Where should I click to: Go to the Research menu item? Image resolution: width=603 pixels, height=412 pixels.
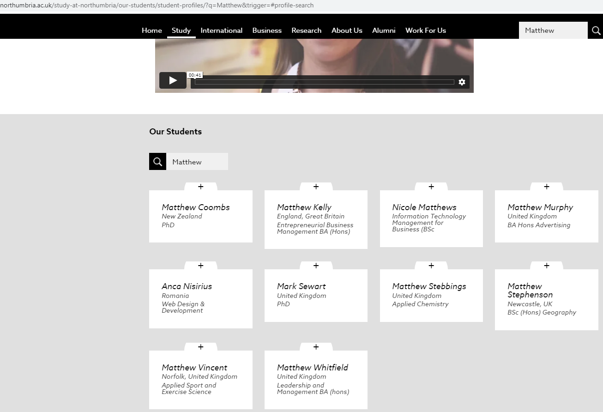pyautogui.click(x=306, y=30)
